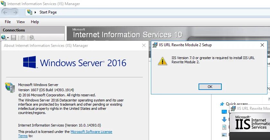Viewport: 270px width, 140px height.
Task: Select the Downloads arrow icon under Quick access
Action: point(224,119)
